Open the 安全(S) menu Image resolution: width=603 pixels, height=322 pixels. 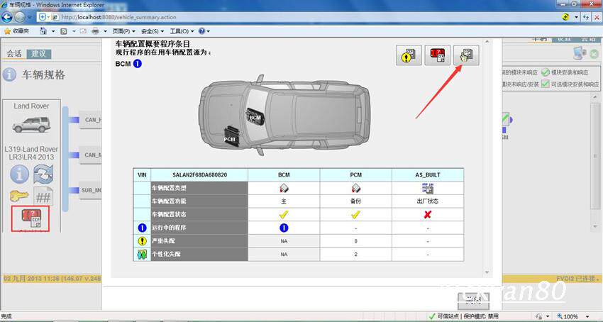[153, 31]
